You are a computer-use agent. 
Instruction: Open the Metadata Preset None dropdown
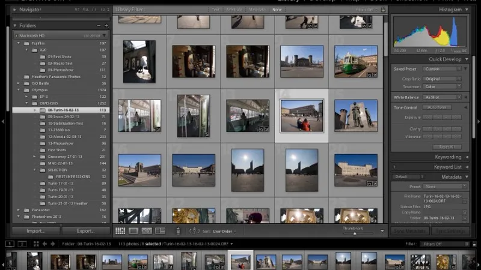click(x=445, y=187)
